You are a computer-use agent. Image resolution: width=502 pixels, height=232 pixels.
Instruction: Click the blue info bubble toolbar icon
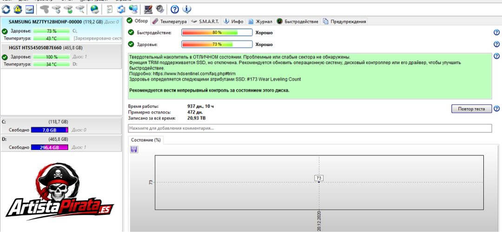(x=187, y=9)
